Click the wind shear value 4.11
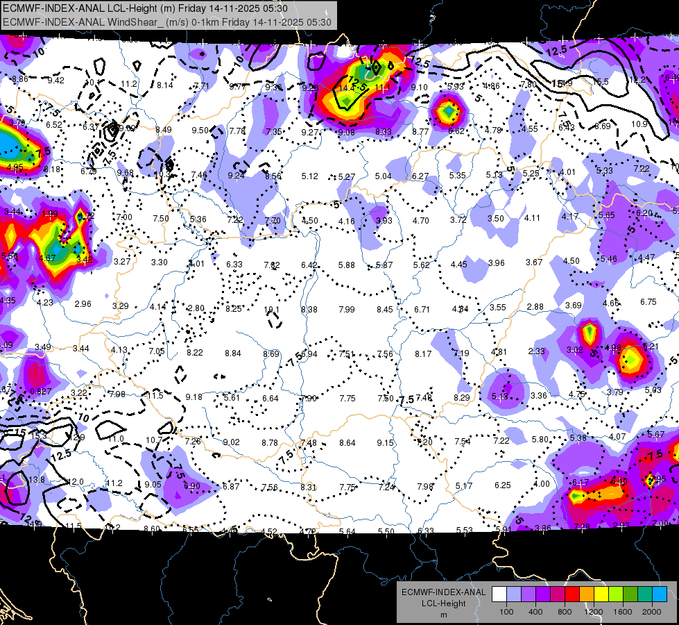 tap(532, 218)
